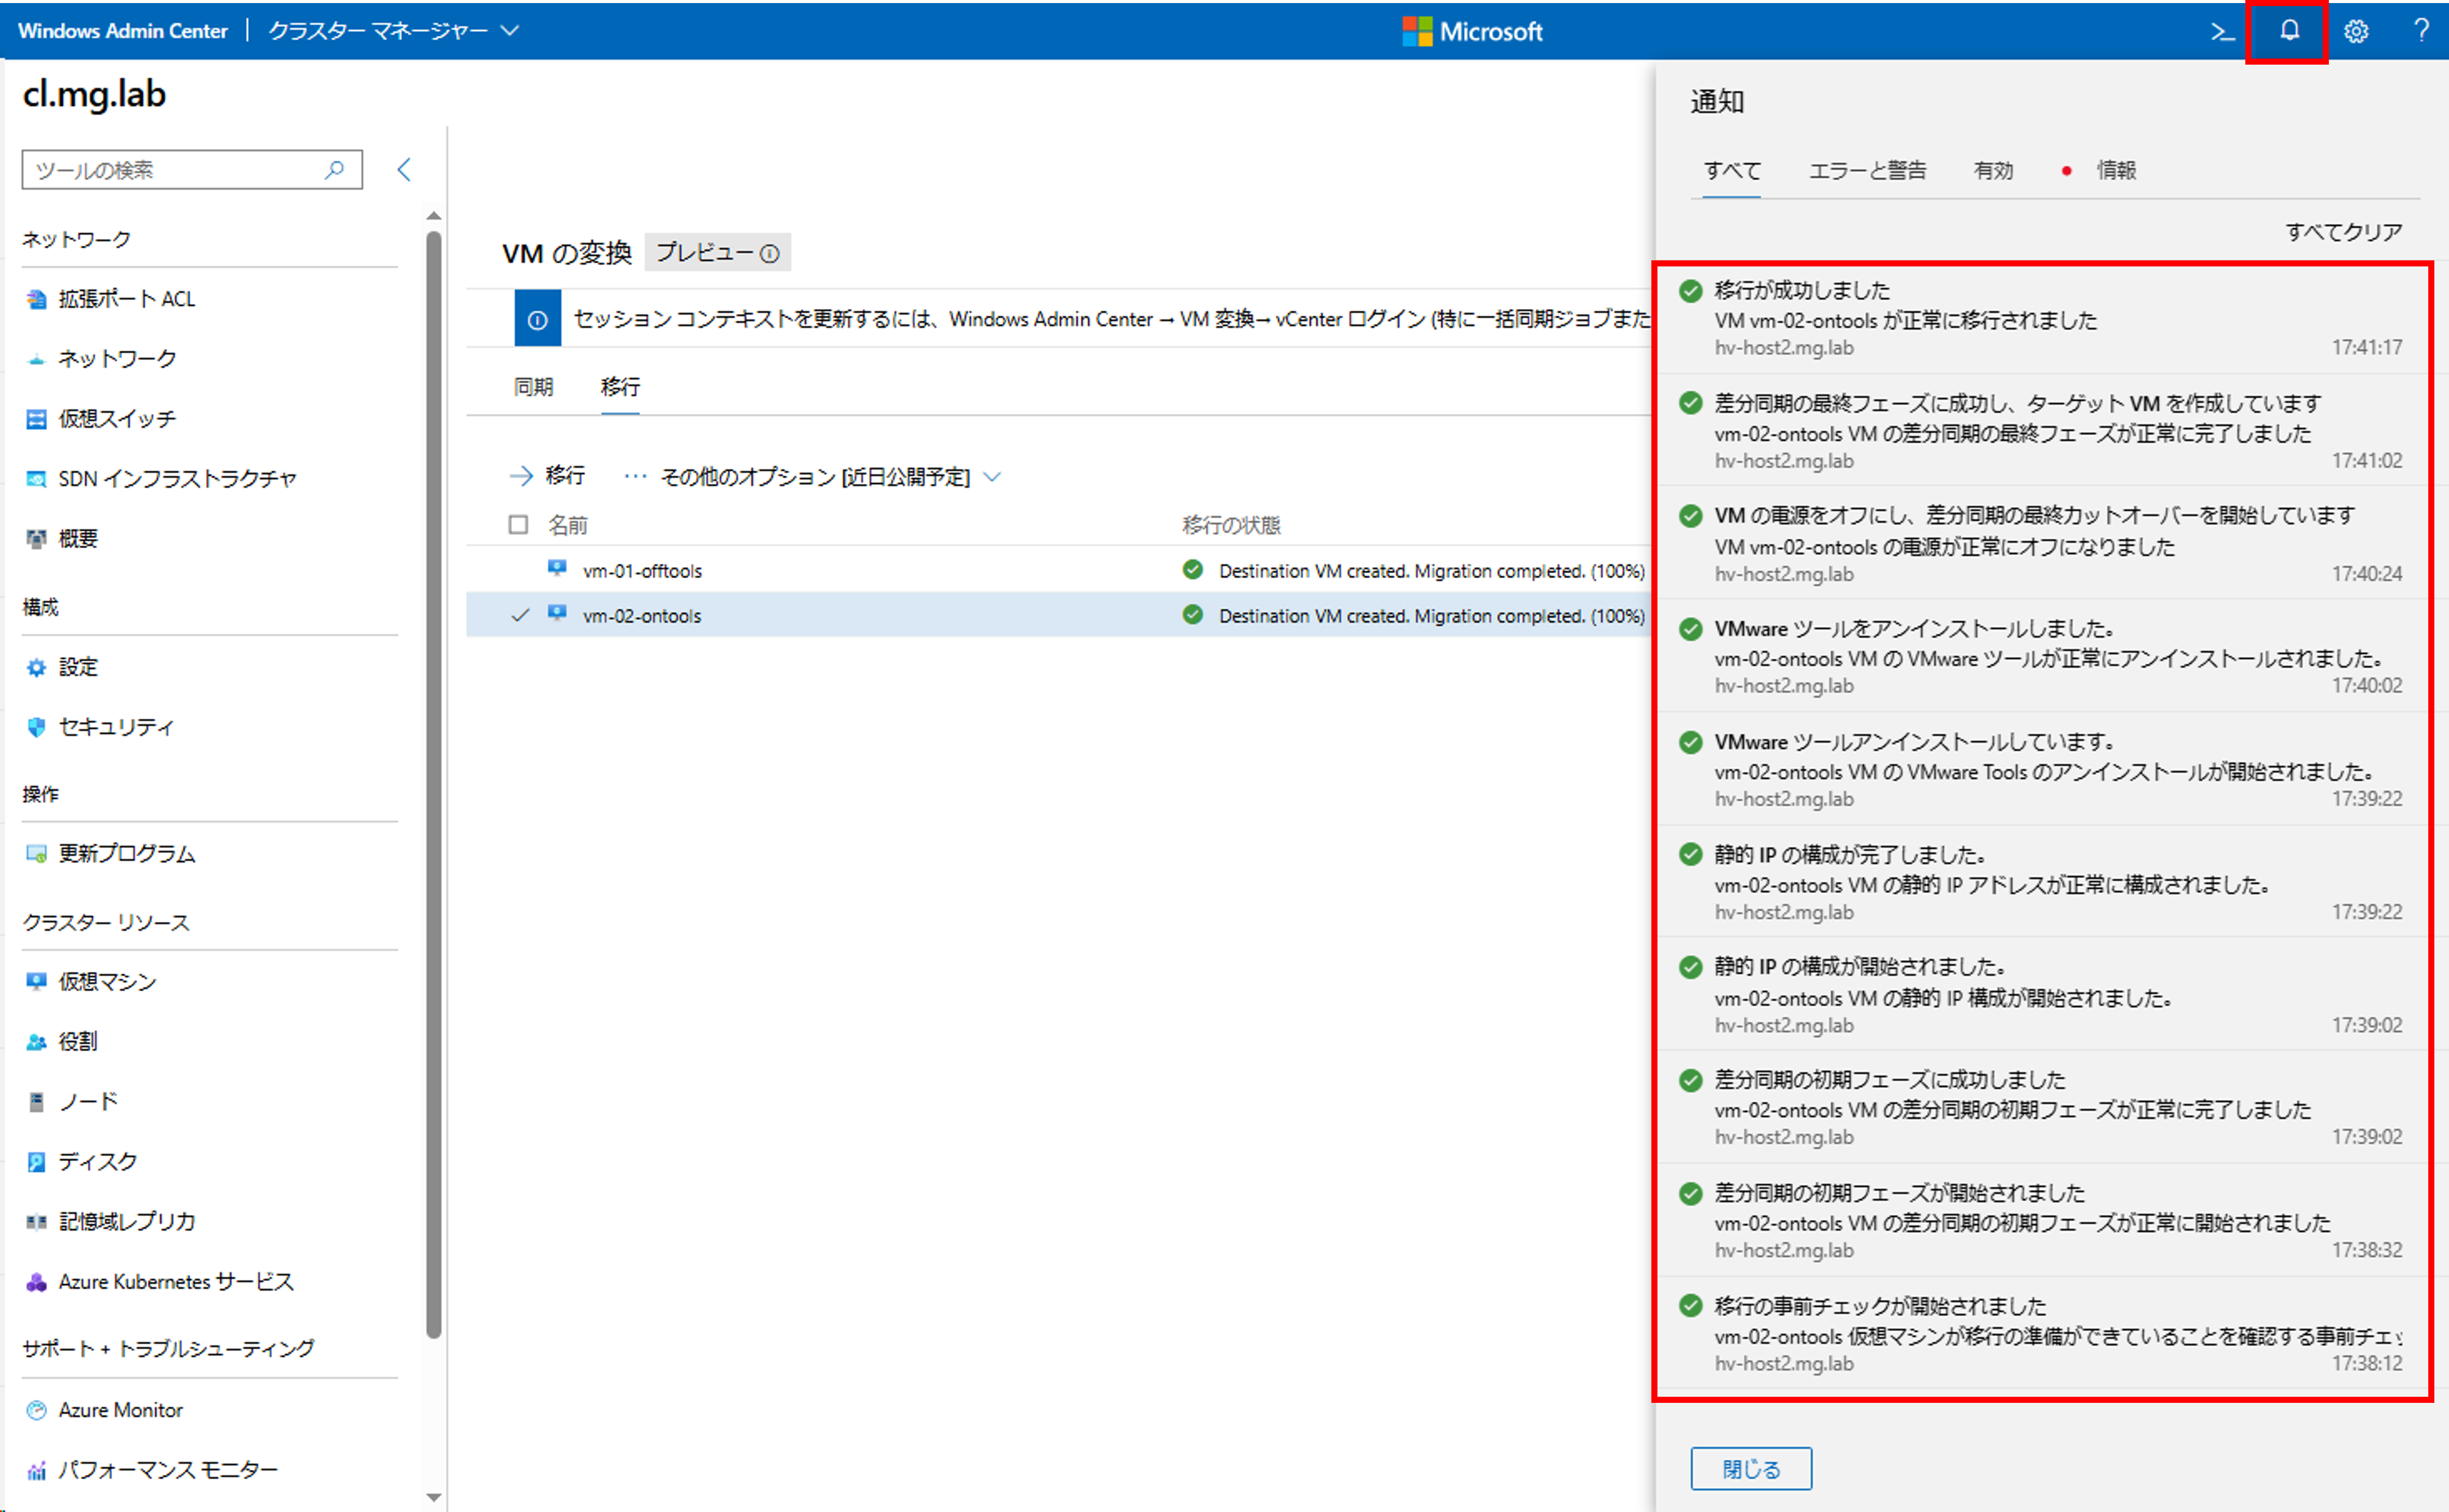The height and width of the screenshot is (1512, 2449).
Task: Open 仮想スイッチ in sidebar
Action: coord(116,419)
